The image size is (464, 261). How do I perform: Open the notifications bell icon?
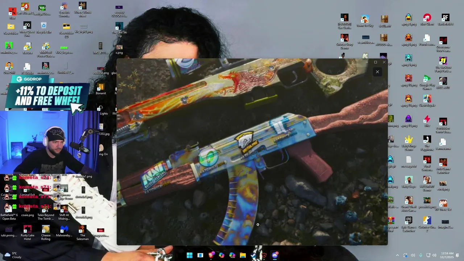pyautogui.click(x=457, y=256)
